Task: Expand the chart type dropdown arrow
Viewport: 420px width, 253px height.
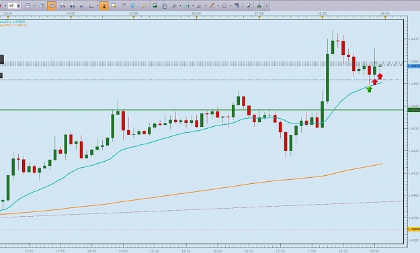Action: pos(34,5)
